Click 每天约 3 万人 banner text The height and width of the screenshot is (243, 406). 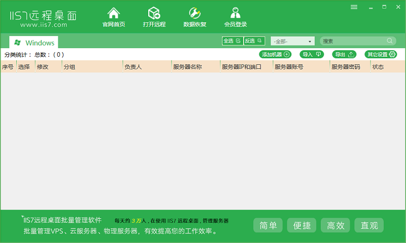(172, 221)
